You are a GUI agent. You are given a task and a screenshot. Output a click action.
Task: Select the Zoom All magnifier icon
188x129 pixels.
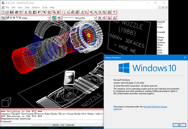click(104, 12)
